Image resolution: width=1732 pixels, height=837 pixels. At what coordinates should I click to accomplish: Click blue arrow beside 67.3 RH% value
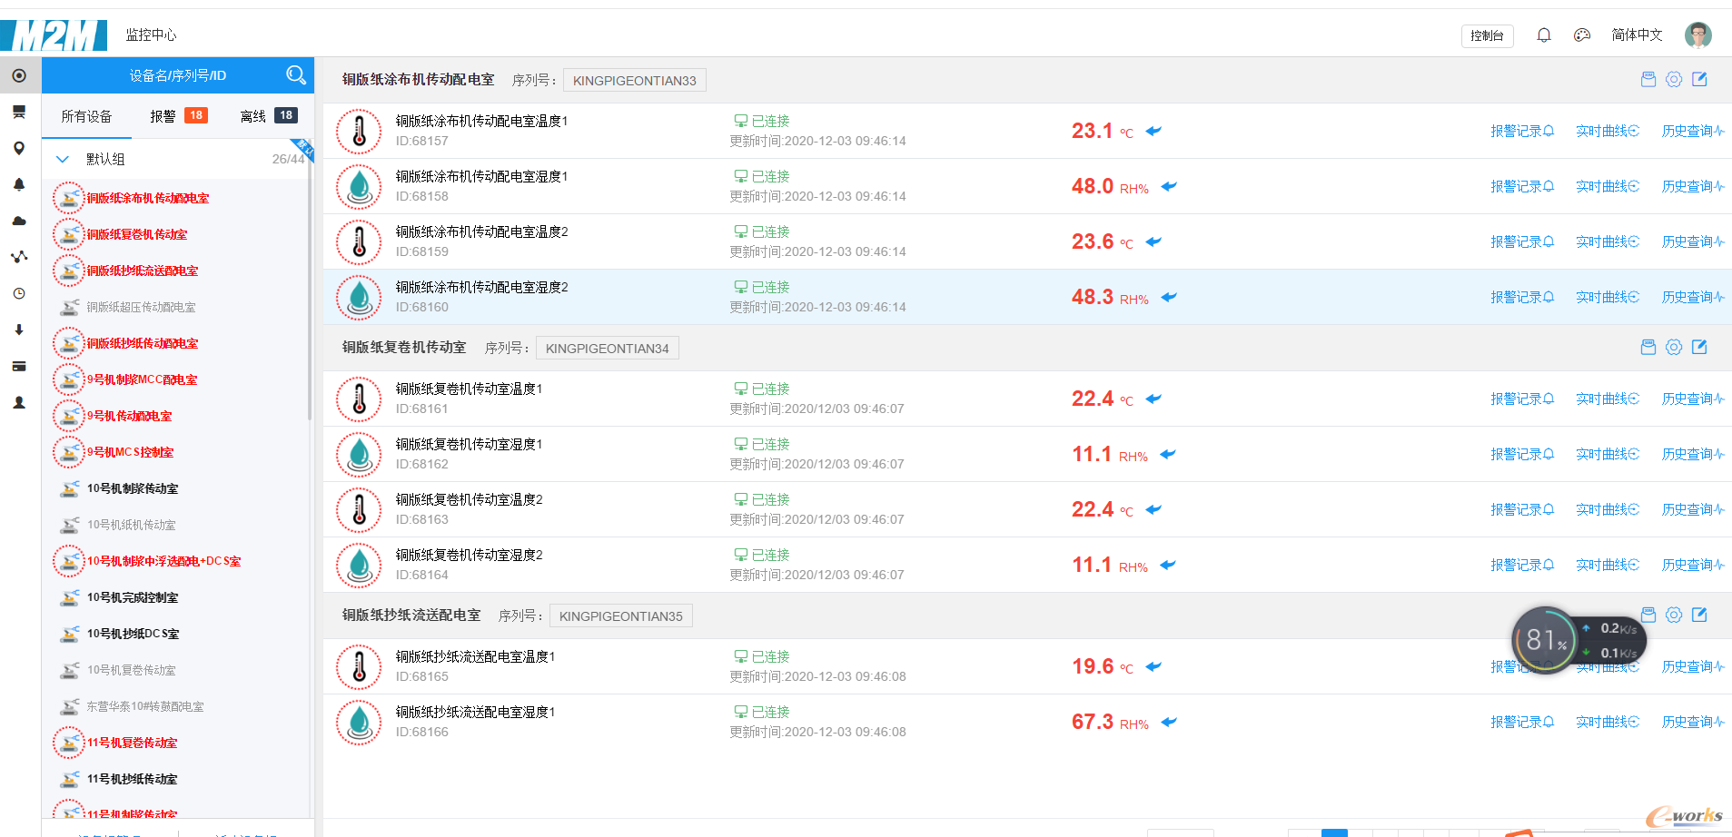[x=1169, y=722]
